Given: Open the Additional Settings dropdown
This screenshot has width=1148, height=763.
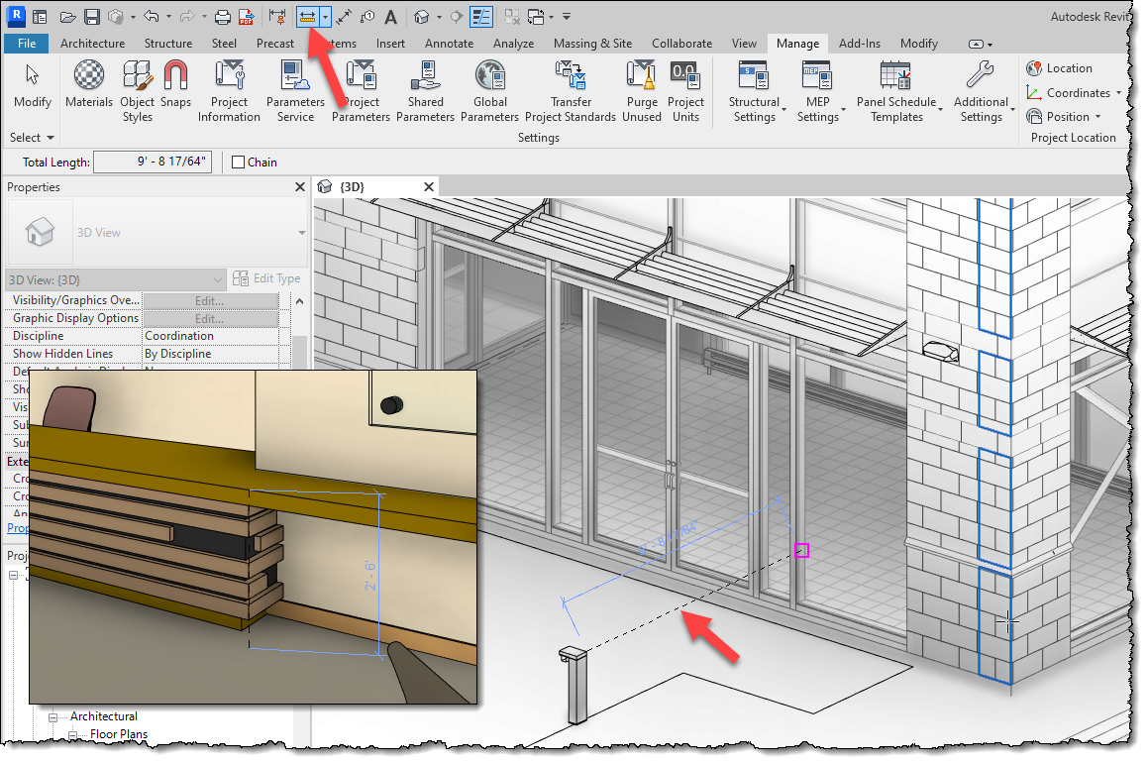Looking at the screenshot, I should [x=1012, y=111].
